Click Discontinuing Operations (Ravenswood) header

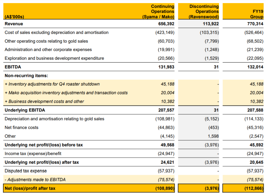pyautogui.click(x=203, y=11)
